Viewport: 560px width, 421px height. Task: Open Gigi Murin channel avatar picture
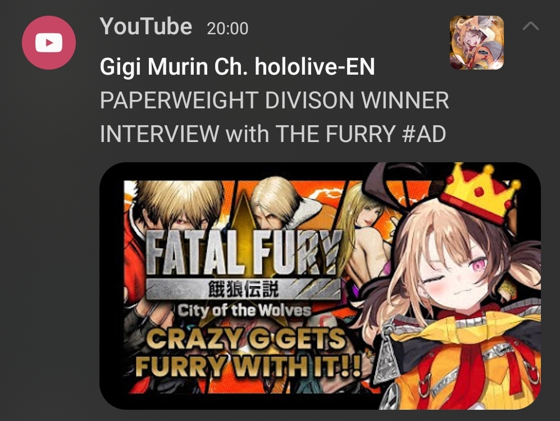(x=477, y=43)
